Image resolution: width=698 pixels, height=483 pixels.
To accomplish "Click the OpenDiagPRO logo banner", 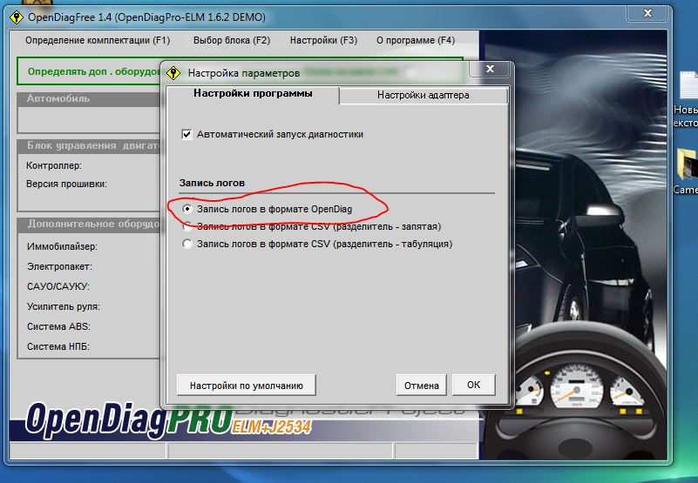I will click(169, 419).
